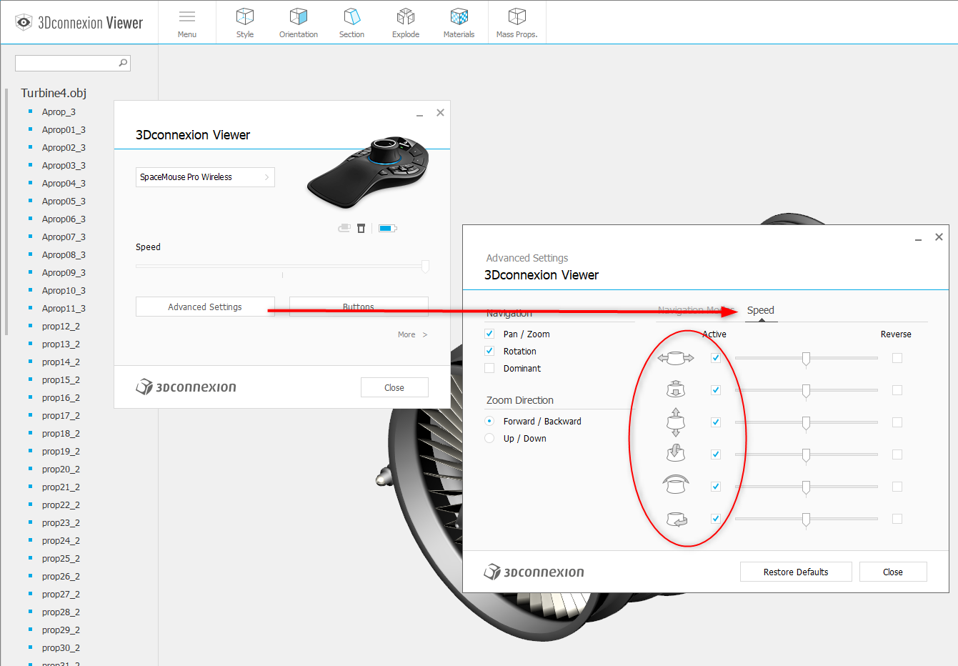Click the 3Dconnexion Viewer eye logo

pos(24,22)
